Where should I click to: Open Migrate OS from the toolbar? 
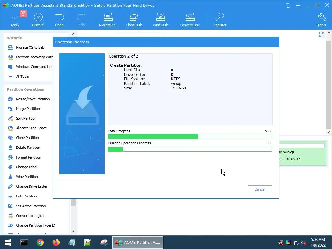coord(108,20)
